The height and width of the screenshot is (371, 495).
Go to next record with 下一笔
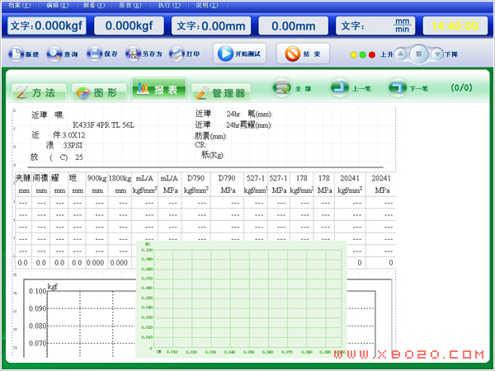[x=398, y=87]
